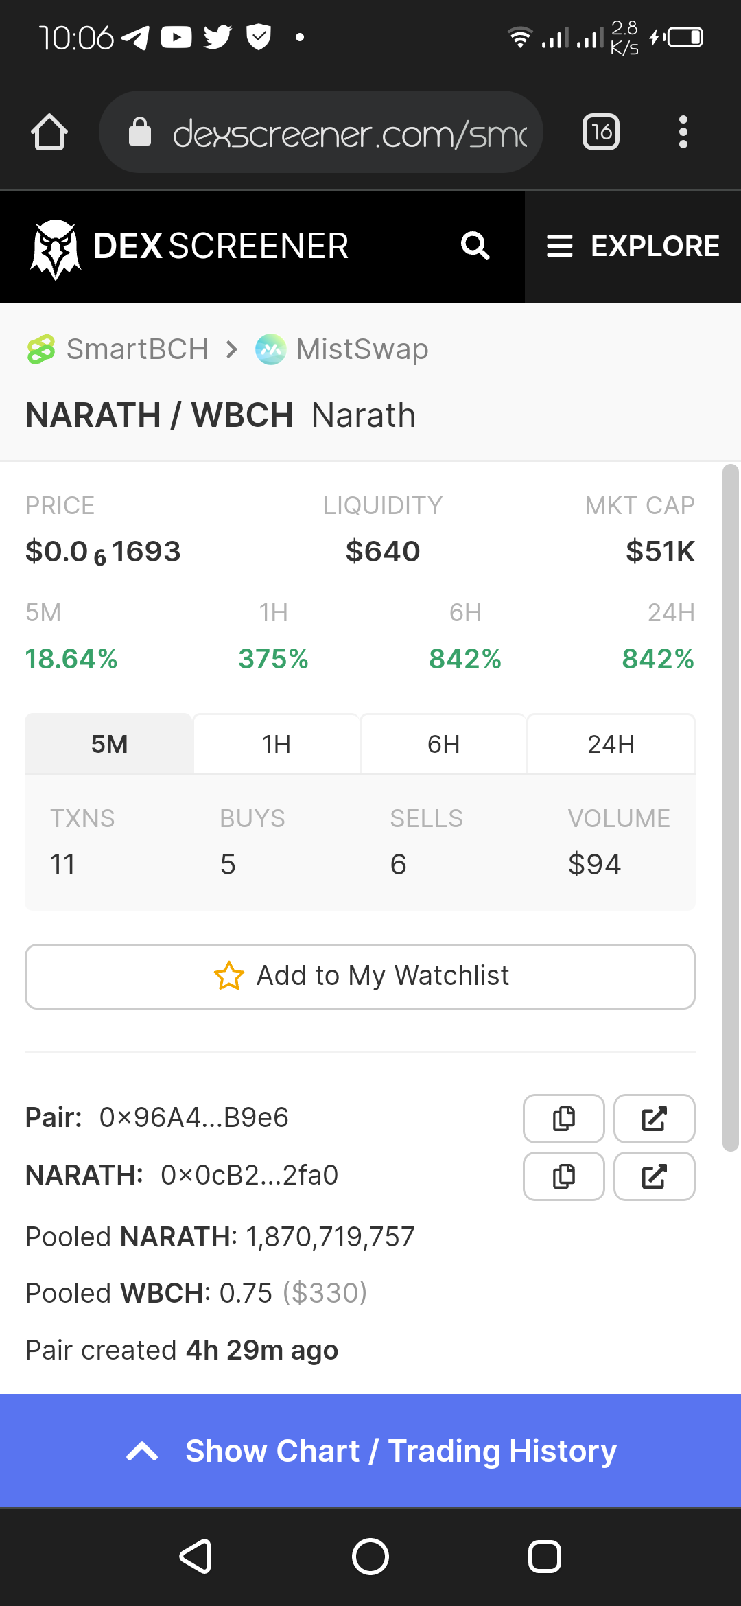This screenshot has width=741, height=1606.
Task: Switch to the 6H transactions tab
Action: [444, 744]
